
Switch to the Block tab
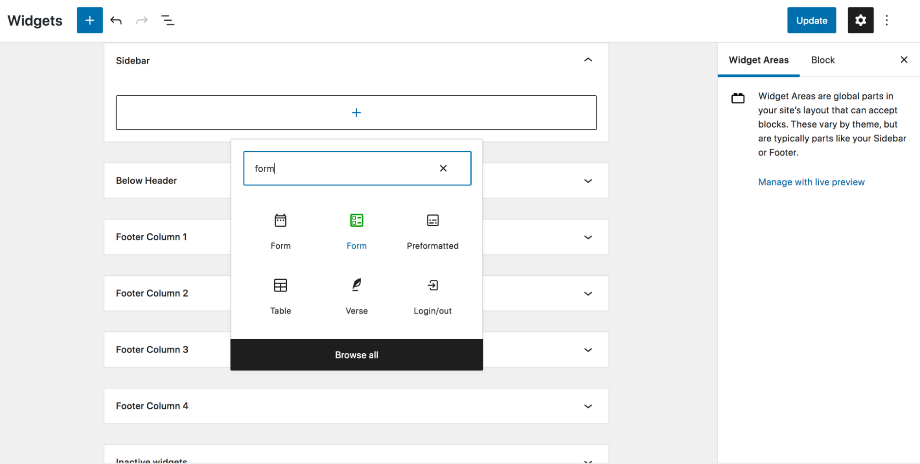point(822,60)
